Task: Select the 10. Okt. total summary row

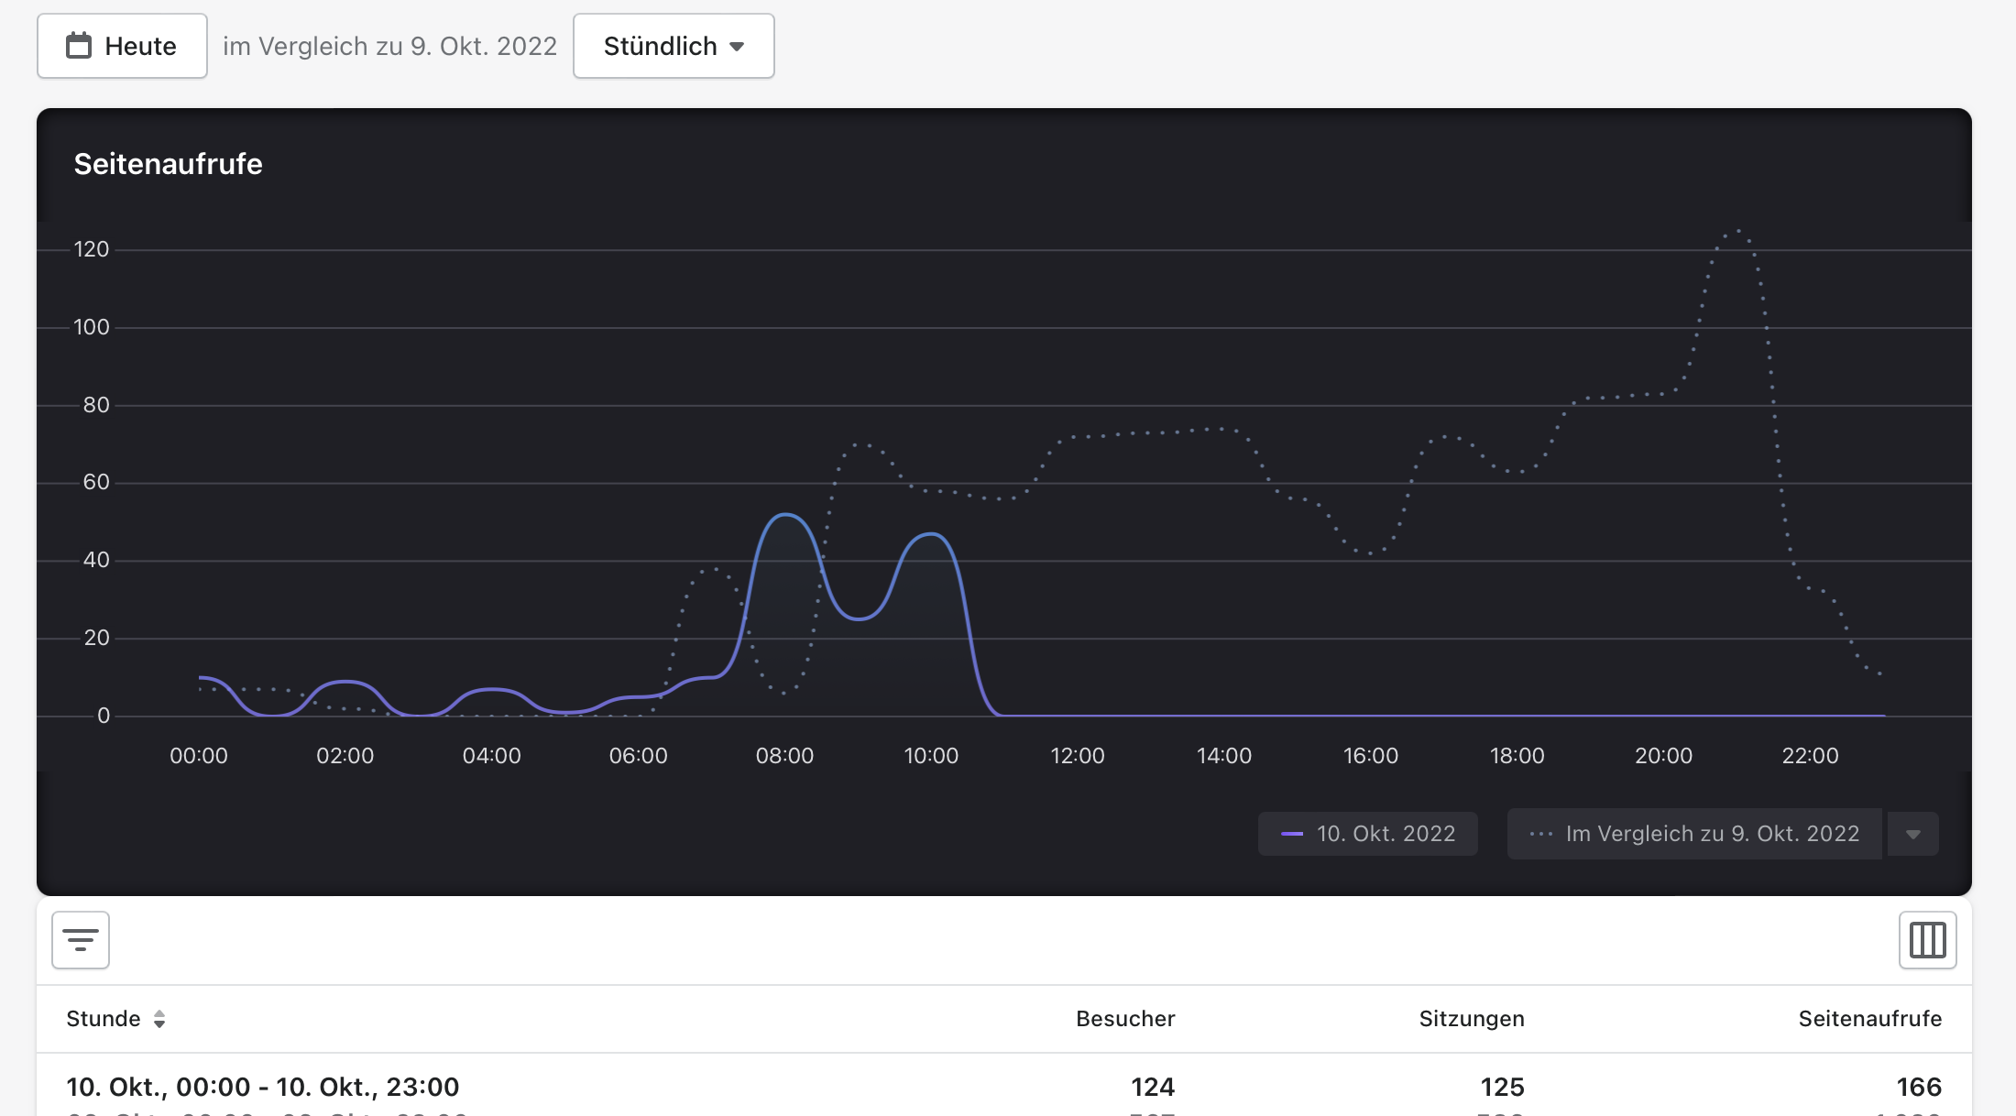Action: pos(263,1087)
